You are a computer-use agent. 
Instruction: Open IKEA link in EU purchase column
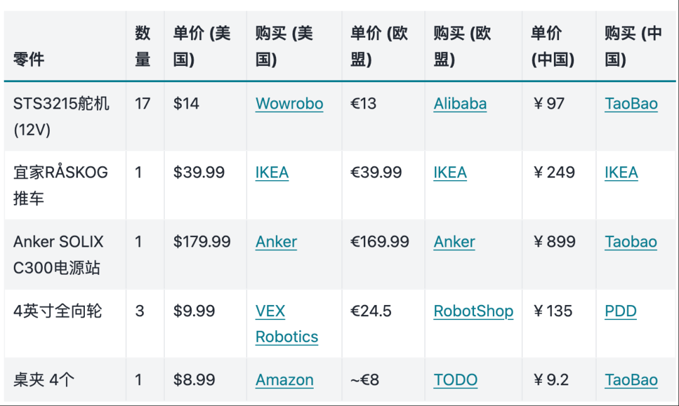pos(450,173)
